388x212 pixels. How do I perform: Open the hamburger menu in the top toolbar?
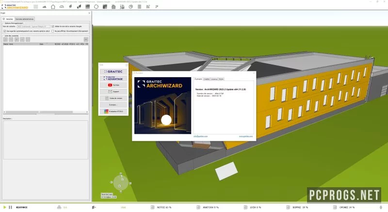click(36, 7)
